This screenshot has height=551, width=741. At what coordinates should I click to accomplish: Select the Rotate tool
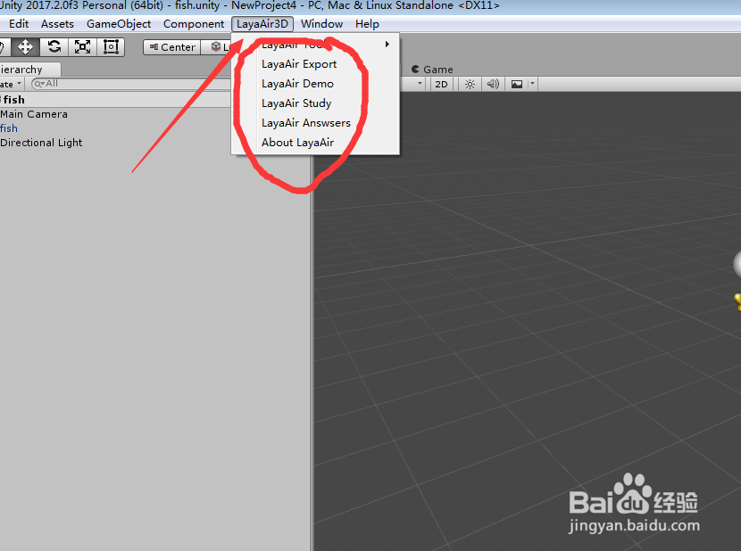pos(54,46)
